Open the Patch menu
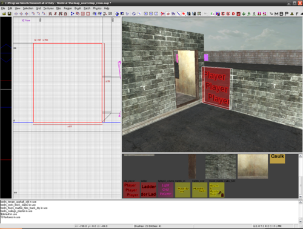 click(87, 8)
